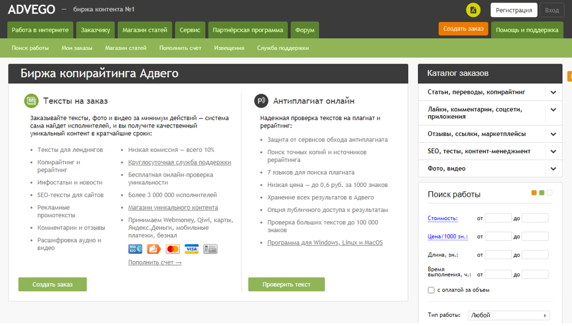This screenshot has width=572, height=326.
Task: Click the «Регистрация» button
Action: click(x=514, y=10)
